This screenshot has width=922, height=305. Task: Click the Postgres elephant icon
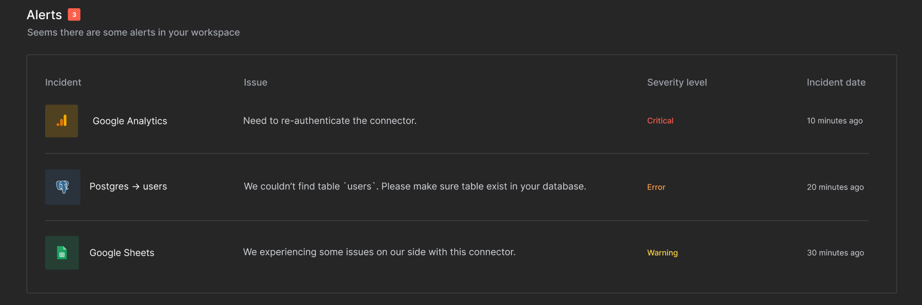click(63, 187)
